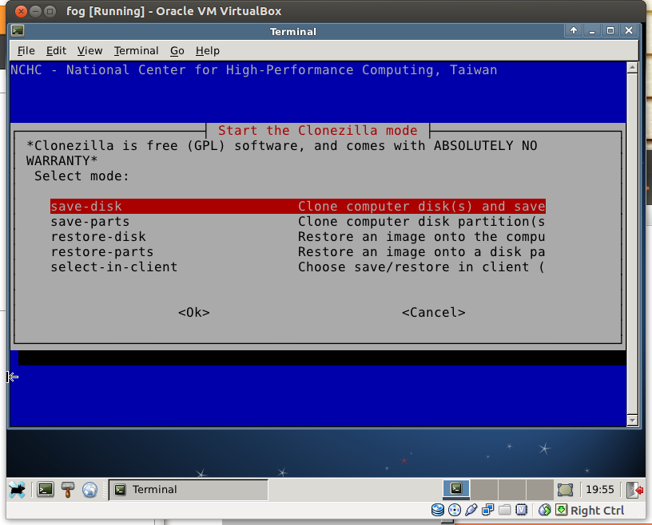Viewport: 652px width, 525px height.
Task: Click the paint roller panel icon
Action: (68, 489)
